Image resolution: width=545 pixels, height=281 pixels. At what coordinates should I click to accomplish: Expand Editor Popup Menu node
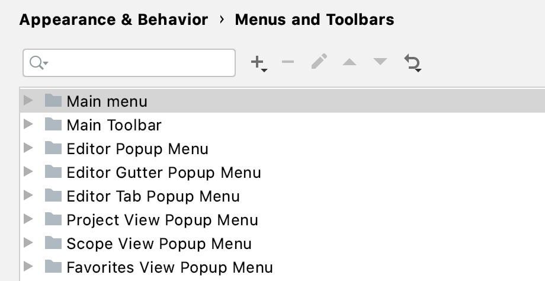(x=28, y=148)
